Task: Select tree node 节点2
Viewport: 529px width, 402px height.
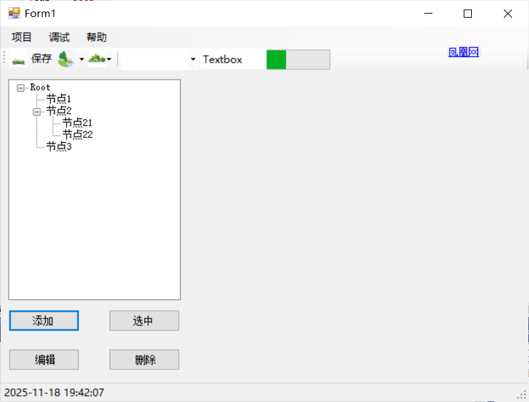Action: (58, 111)
